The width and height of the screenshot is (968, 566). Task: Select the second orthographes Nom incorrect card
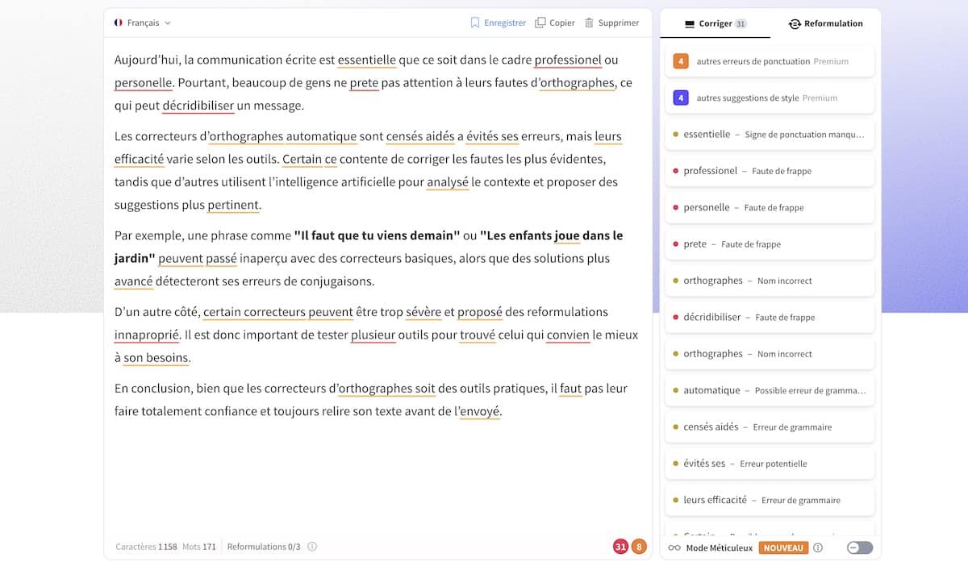point(770,354)
